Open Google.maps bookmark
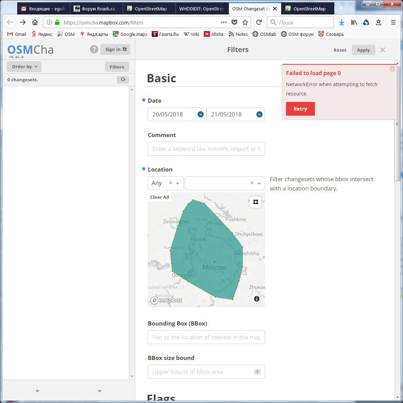 (x=130, y=34)
